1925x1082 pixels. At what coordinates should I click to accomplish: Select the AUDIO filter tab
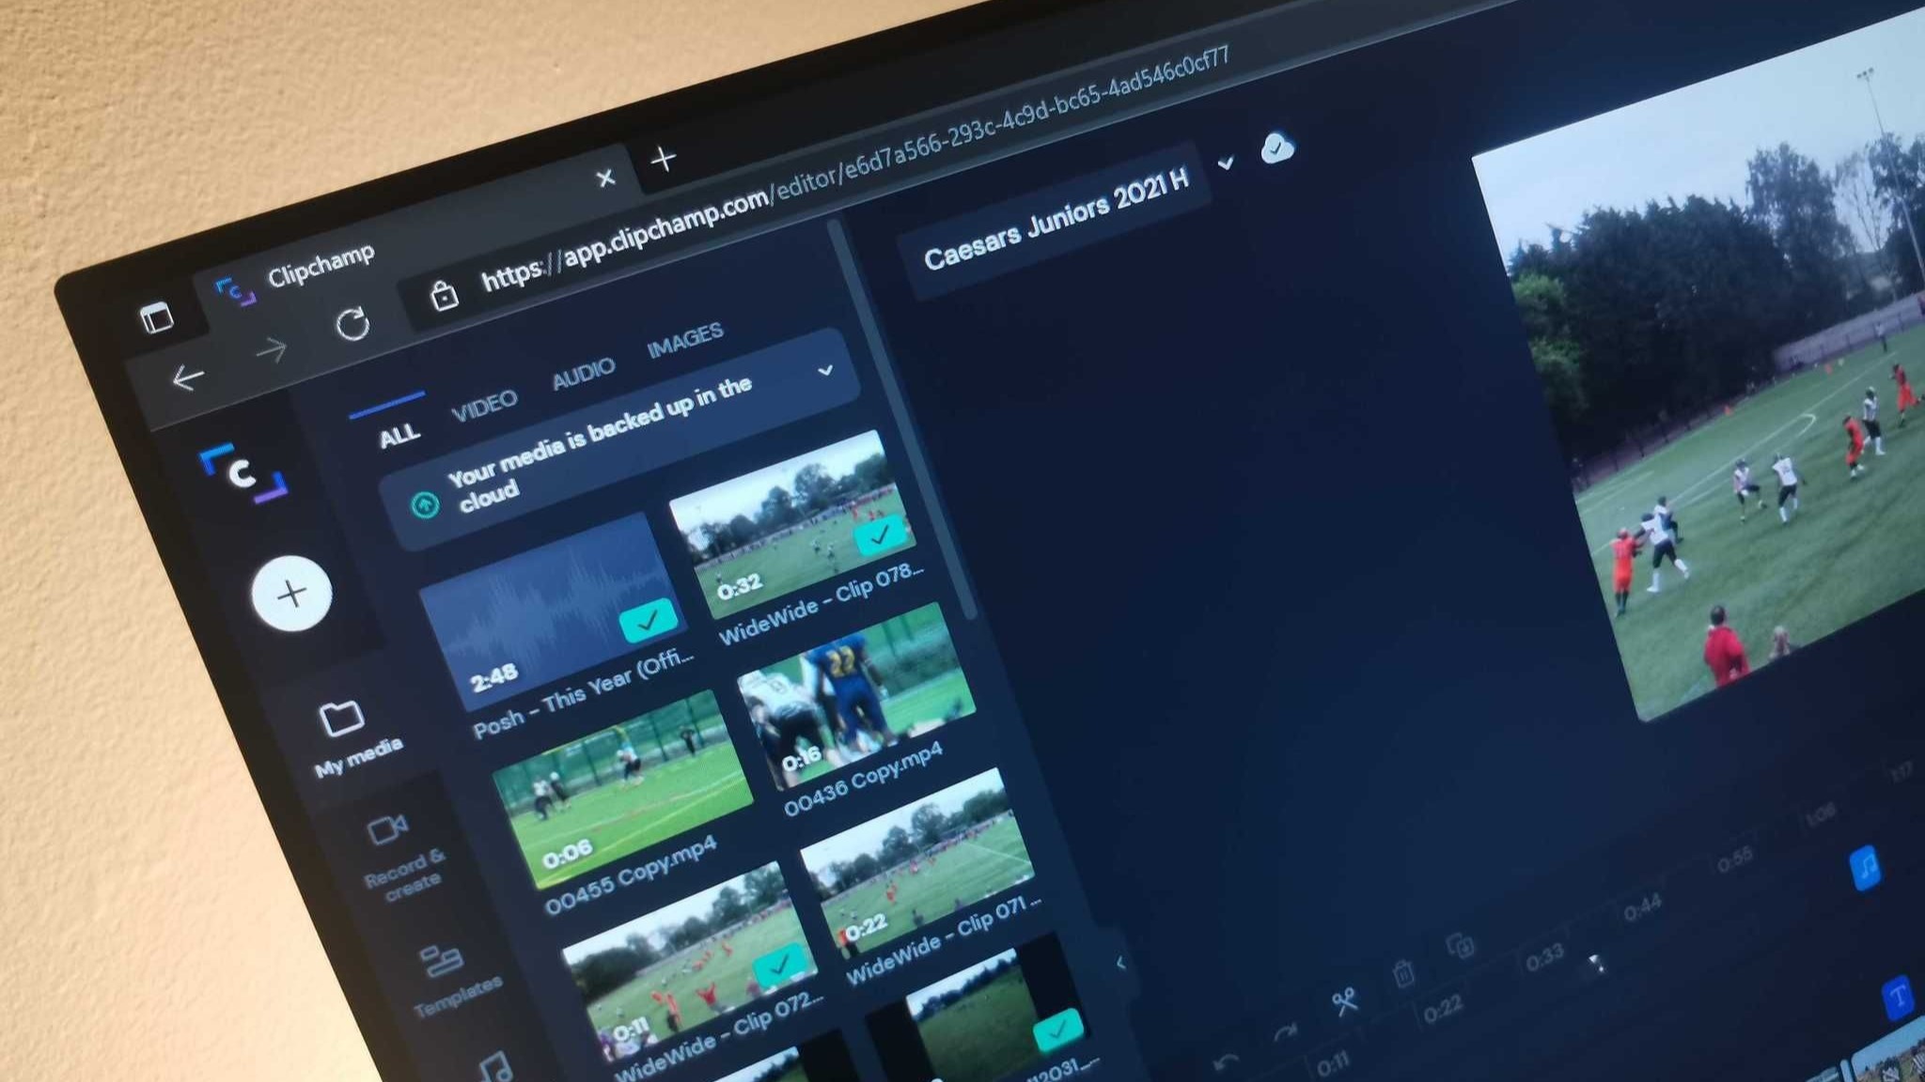tap(582, 370)
